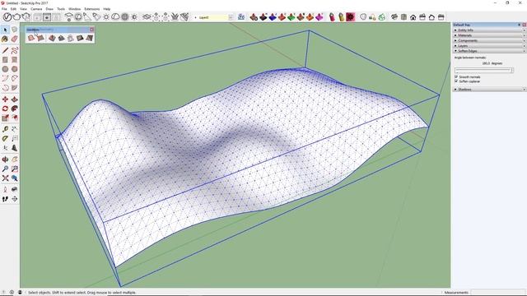Image resolution: width=527 pixels, height=296 pixels.
Task: Select the arrow Select tool
Action: click(5, 30)
